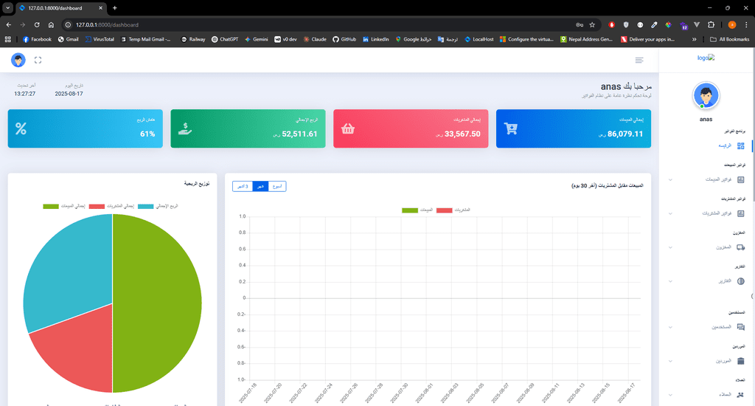Select the اسبوع (week) chart range
Screen dimensions: 755x406
[276, 186]
